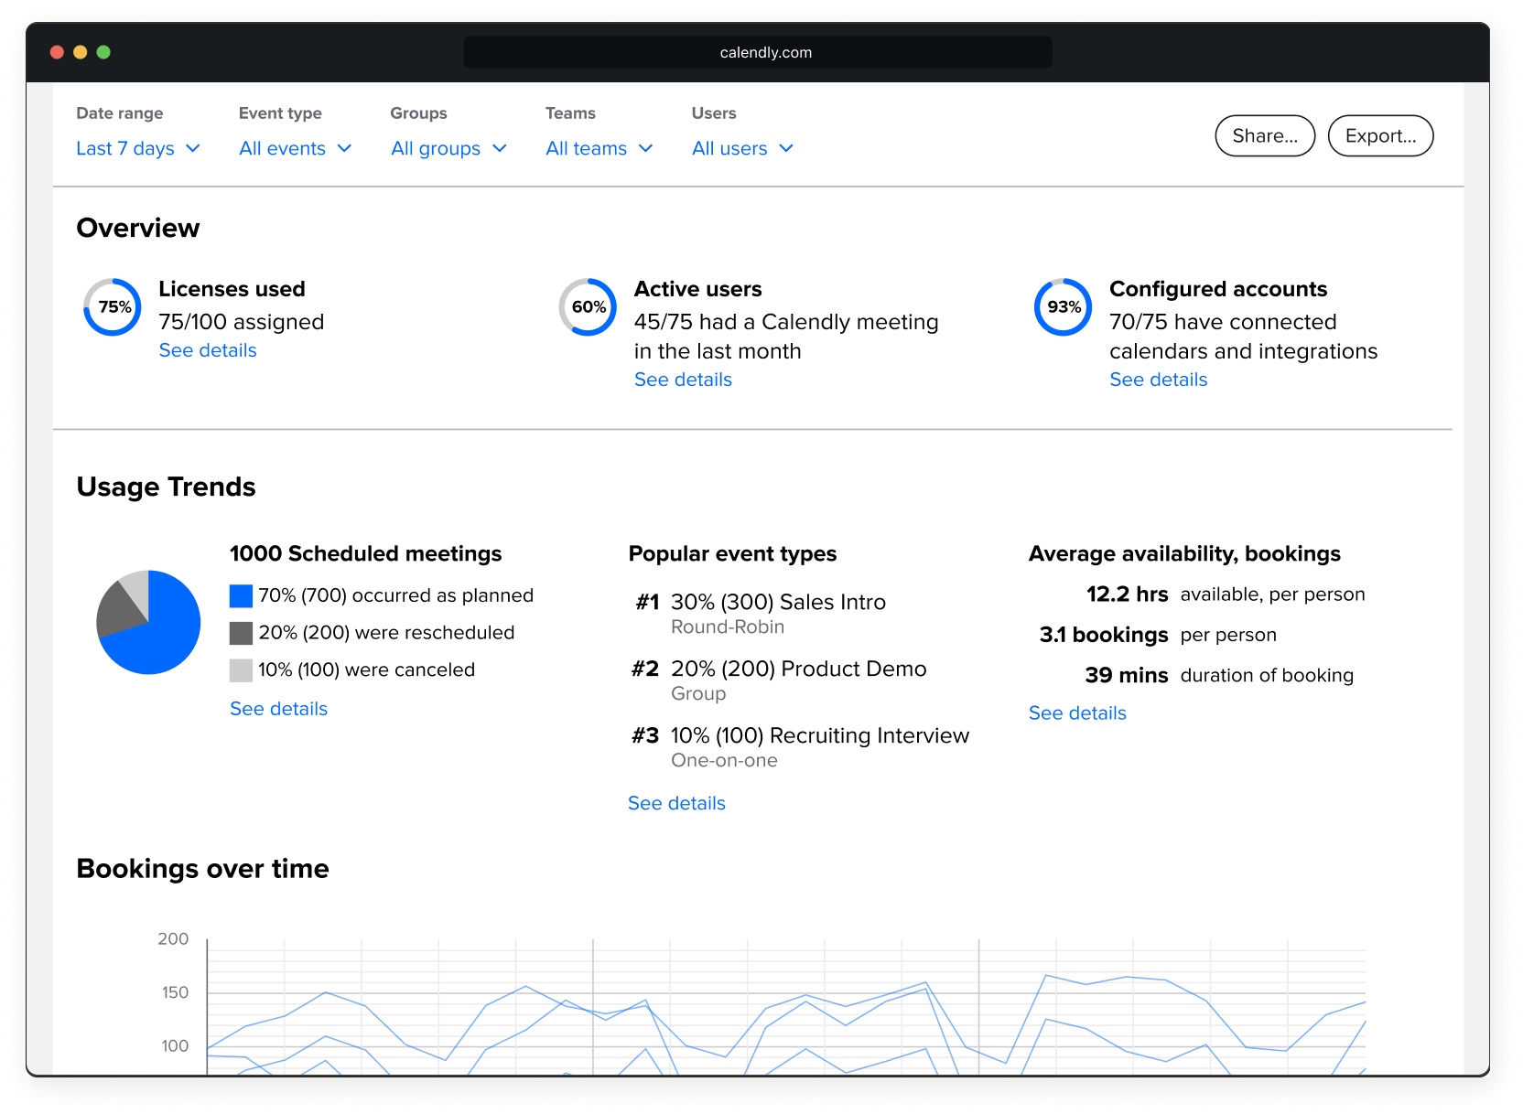
Task: Click the blue 'occurred as planned' legend square
Action: pyautogui.click(x=241, y=596)
